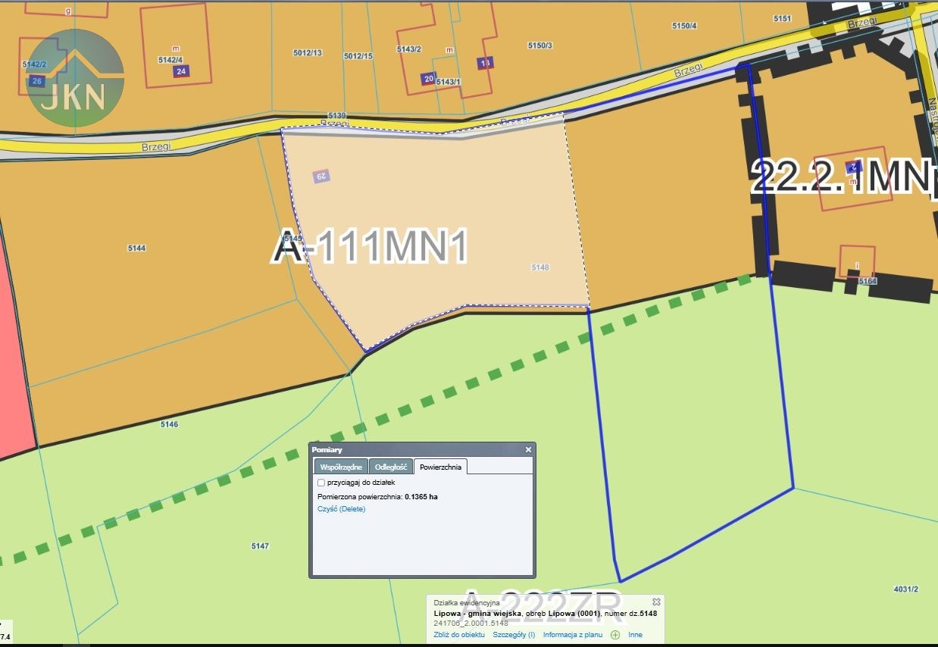Close the Pomiary measurement panel
The image size is (938, 647).
pos(528,450)
